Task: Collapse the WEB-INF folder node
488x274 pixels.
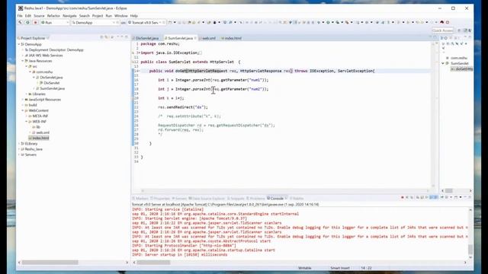Action: 27,122
